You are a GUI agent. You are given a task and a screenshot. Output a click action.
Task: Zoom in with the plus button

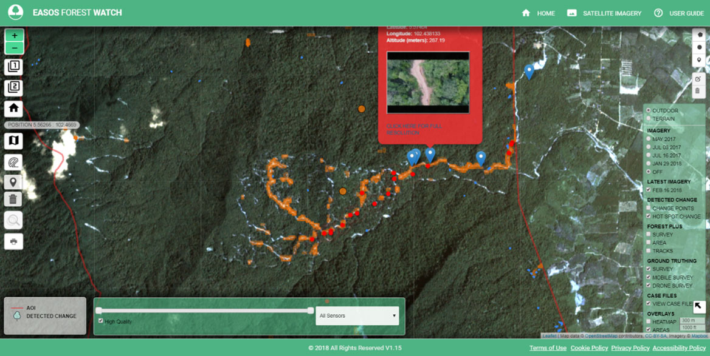(x=15, y=35)
